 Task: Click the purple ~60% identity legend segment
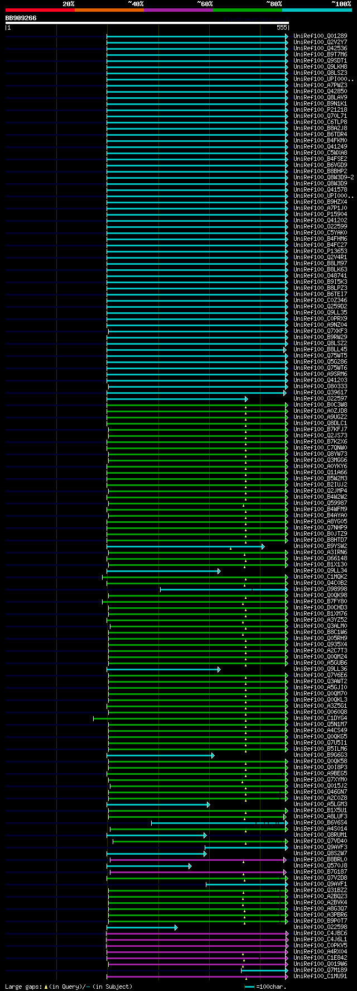click(x=178, y=9)
